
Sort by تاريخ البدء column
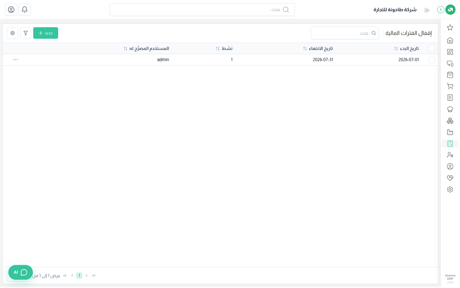[x=407, y=48]
